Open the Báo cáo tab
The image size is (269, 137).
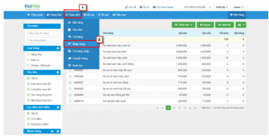[x=119, y=15]
